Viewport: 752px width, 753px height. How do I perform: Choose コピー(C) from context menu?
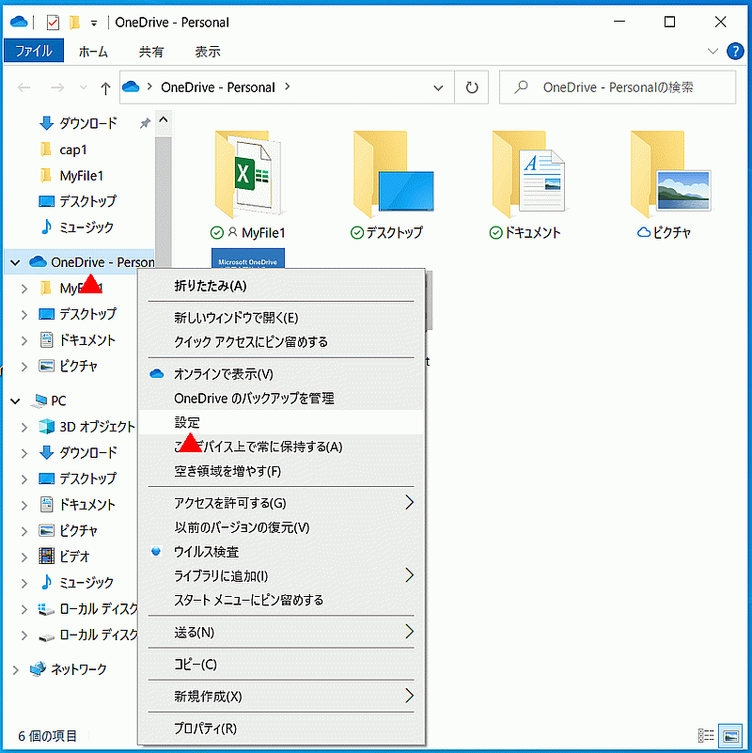(x=280, y=664)
